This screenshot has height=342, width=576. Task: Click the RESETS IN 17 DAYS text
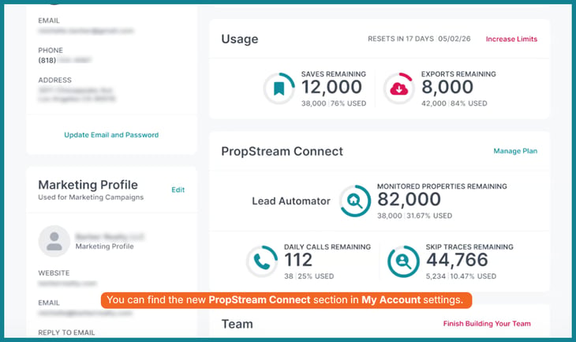(401, 39)
